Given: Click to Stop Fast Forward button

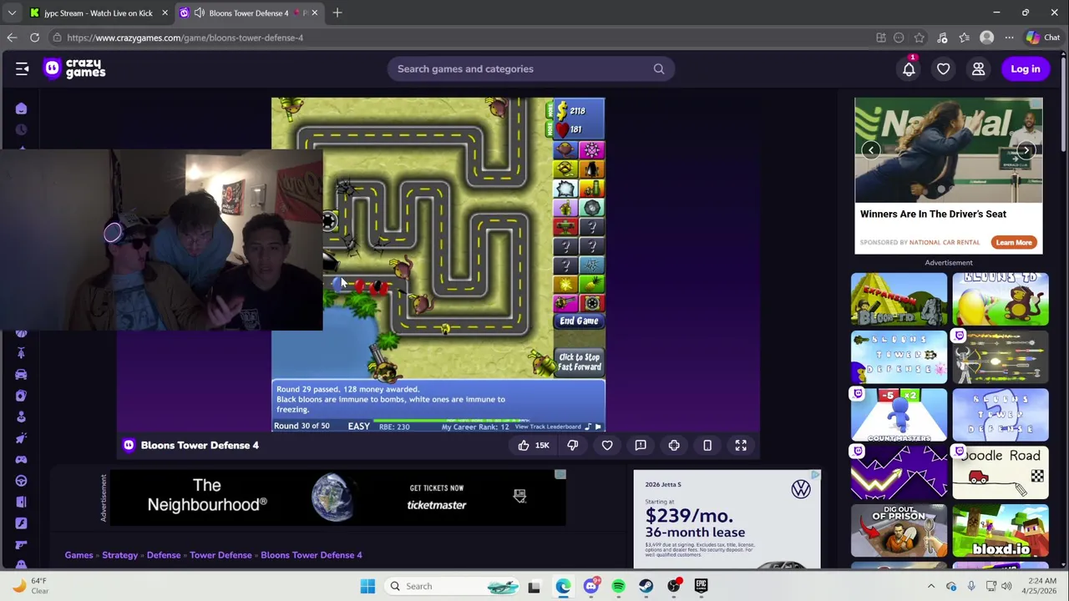Looking at the screenshot, I should coord(579,361).
